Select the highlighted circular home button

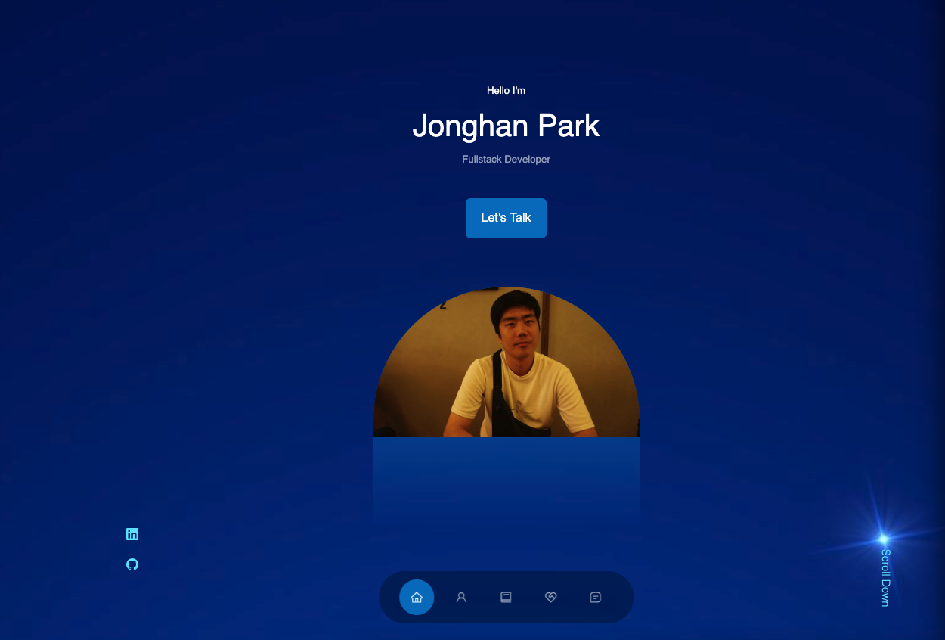click(x=417, y=597)
